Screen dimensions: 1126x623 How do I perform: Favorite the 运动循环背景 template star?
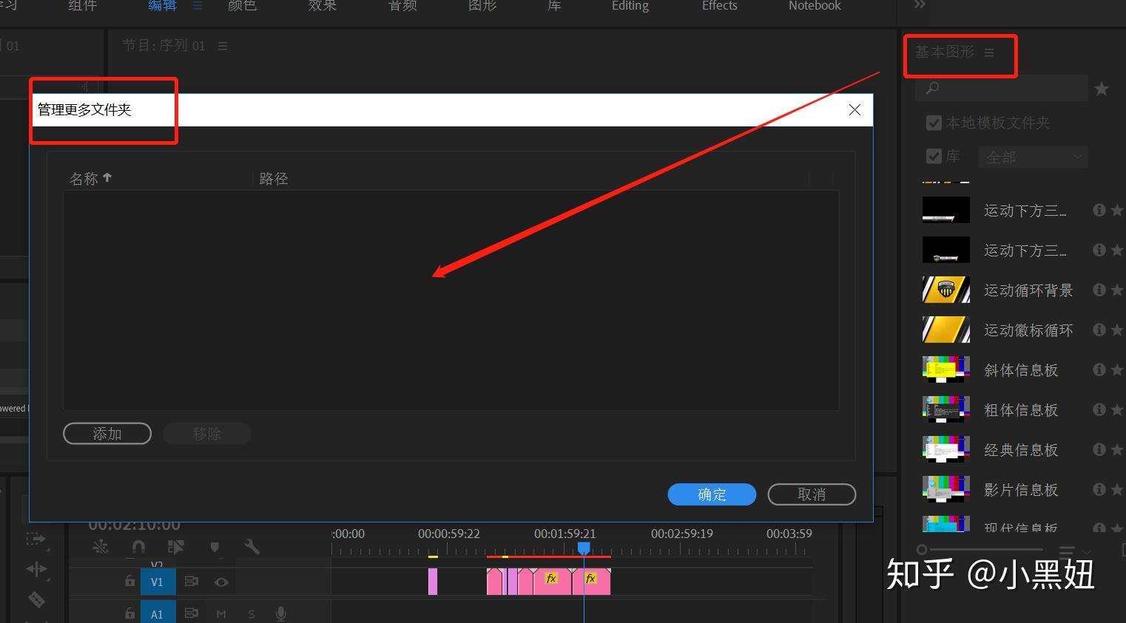[1117, 290]
